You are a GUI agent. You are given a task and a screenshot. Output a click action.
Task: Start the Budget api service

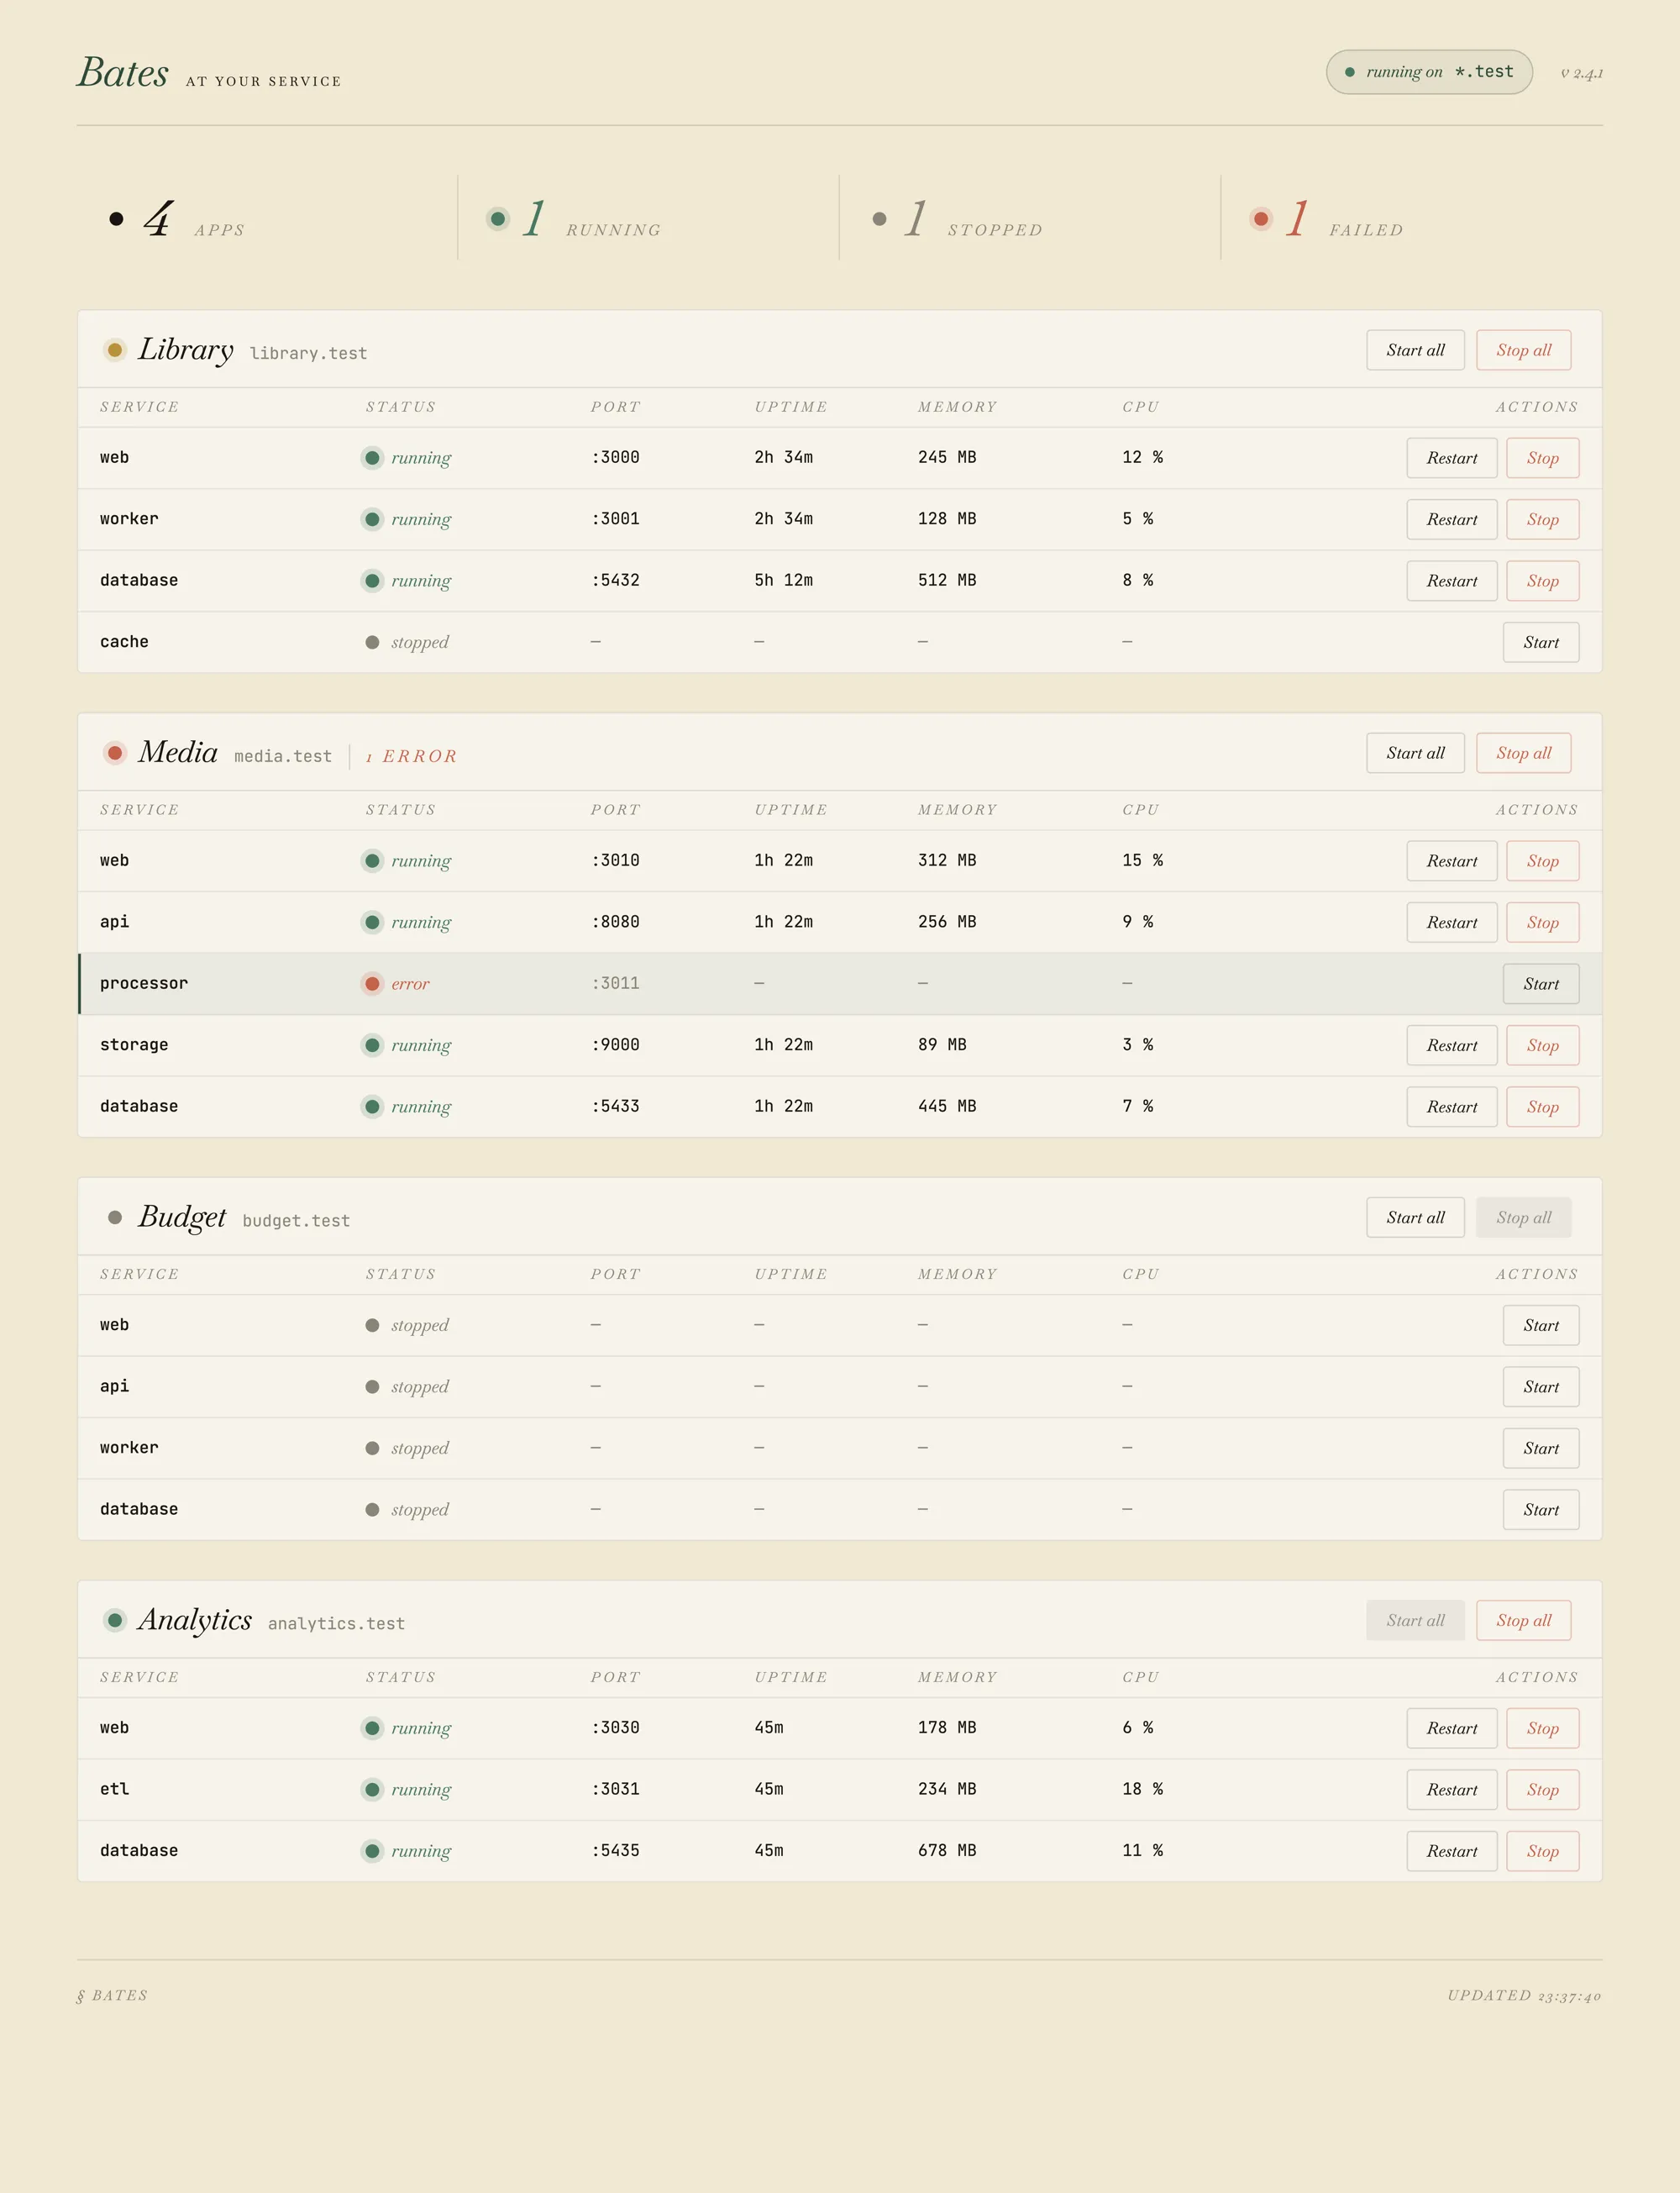coord(1541,1387)
